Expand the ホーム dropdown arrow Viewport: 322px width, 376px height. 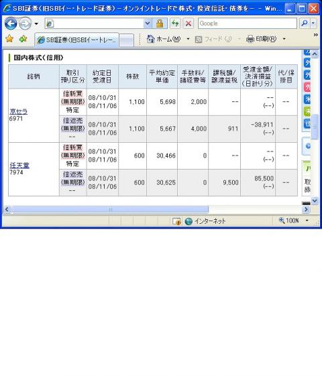[188, 39]
